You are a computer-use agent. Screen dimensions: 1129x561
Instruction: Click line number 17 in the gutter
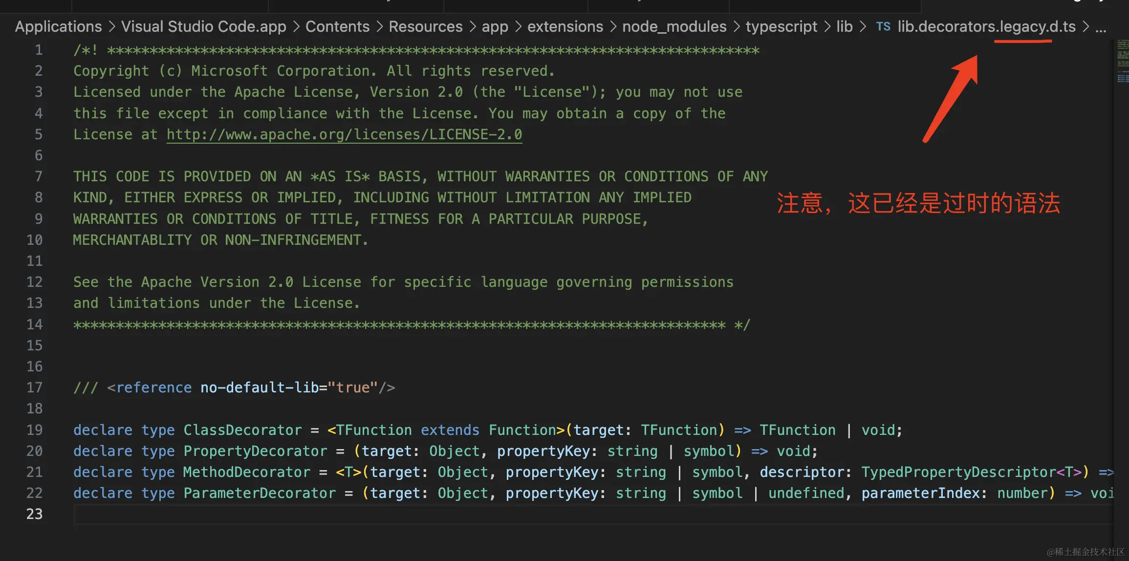[x=34, y=388]
